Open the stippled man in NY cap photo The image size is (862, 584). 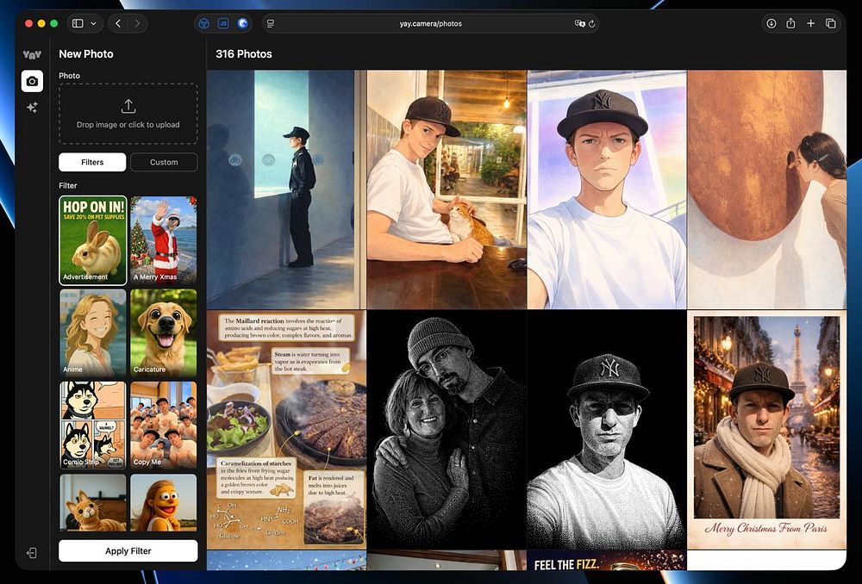[x=607, y=430]
